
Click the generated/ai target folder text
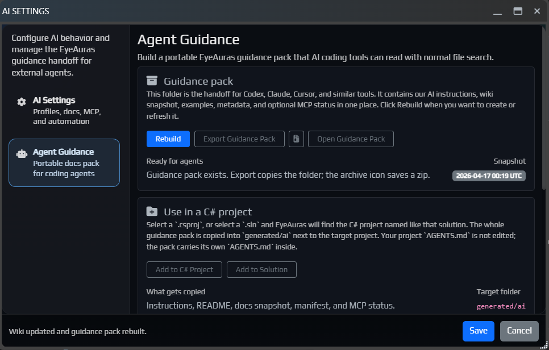pos(501,306)
